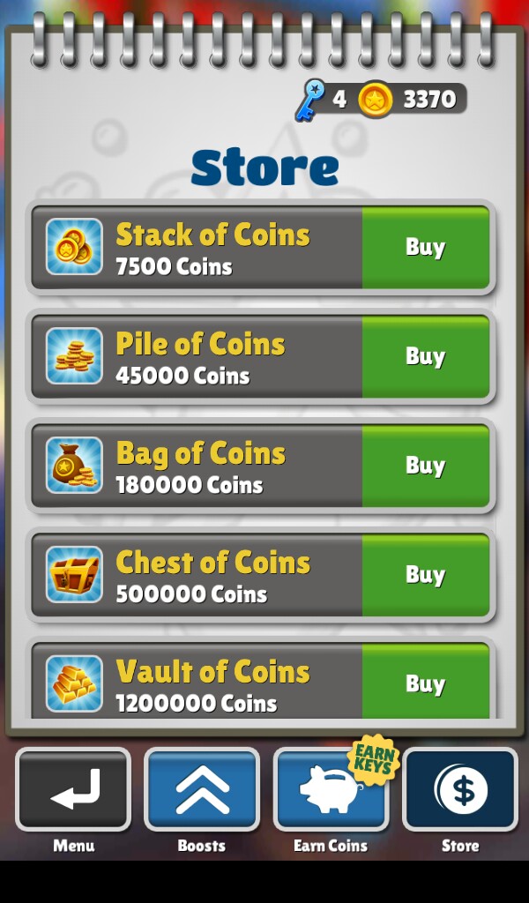Viewport: 529px width, 903px height.
Task: Buy the Pile of Coins pack
Action: 425,356
